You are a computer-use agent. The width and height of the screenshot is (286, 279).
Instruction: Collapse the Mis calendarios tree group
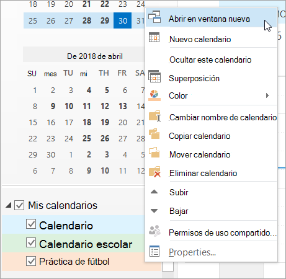click(x=9, y=205)
